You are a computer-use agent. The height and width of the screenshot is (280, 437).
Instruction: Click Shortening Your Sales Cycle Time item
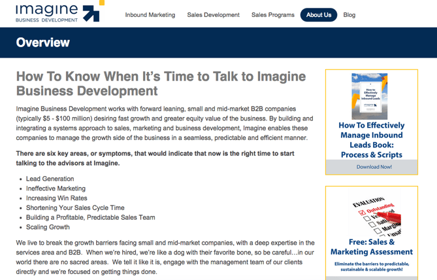(75, 207)
